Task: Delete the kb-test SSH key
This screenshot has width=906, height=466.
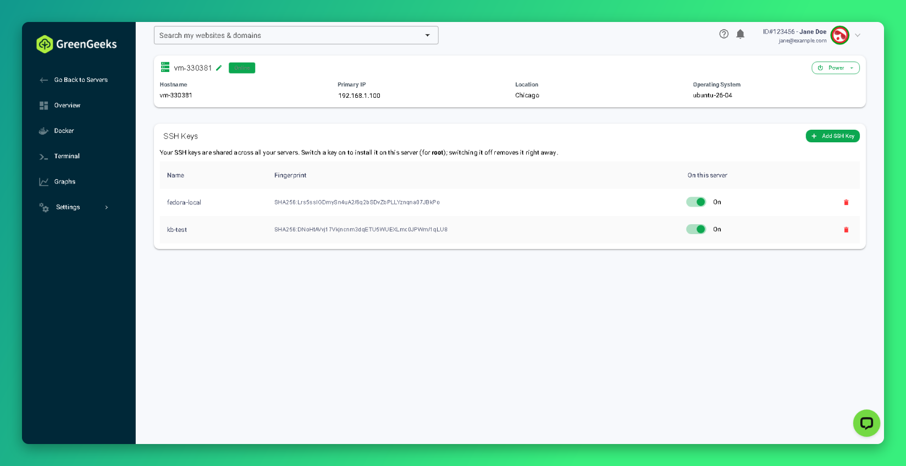Action: (x=846, y=230)
